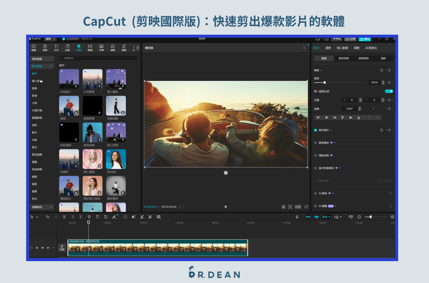Play the preview video
Screen dimensions: 429x283
click(226, 207)
